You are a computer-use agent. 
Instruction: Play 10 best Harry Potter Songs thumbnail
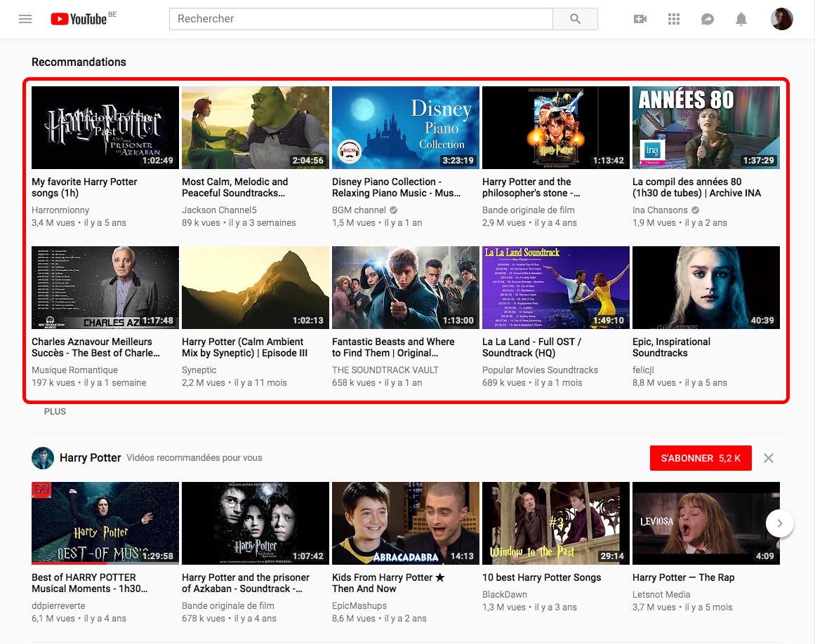tap(556, 523)
